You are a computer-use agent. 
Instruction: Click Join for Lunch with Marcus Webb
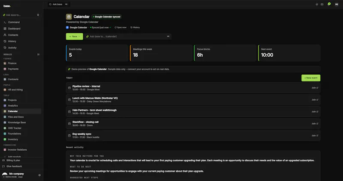pos(315,100)
